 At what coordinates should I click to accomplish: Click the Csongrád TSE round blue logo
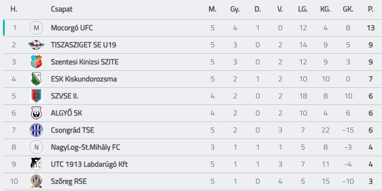pyautogui.click(x=36, y=130)
